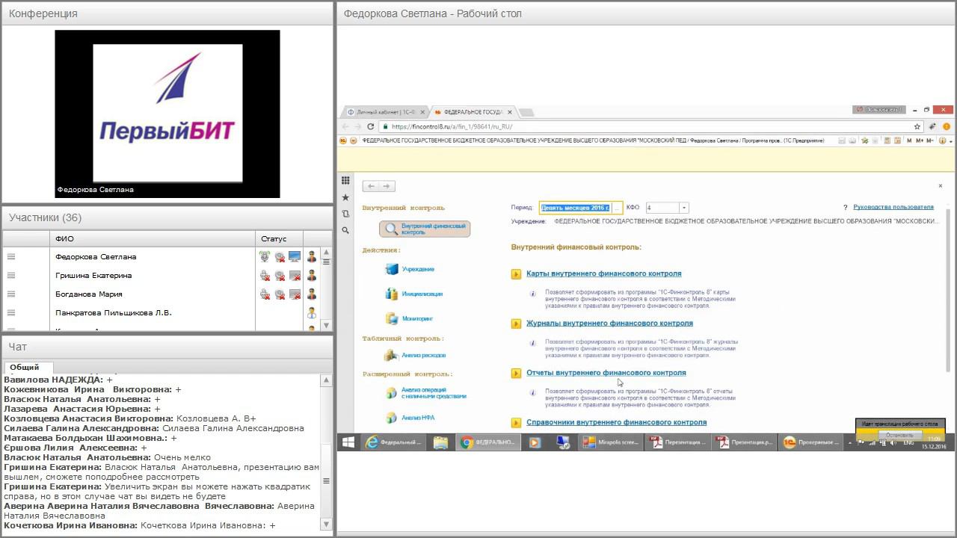The height and width of the screenshot is (538, 957).
Task: Click presenter video thumbnail ПервыйБИТ
Action: click(167, 114)
